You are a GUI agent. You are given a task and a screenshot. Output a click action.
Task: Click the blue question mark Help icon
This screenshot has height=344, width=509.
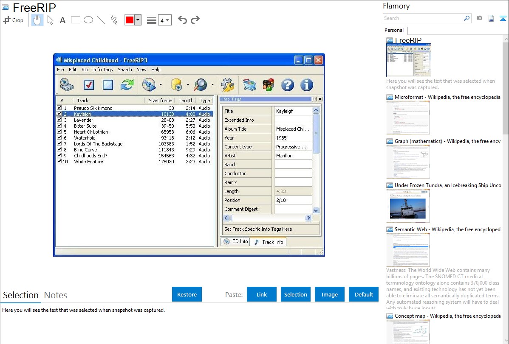pos(288,85)
